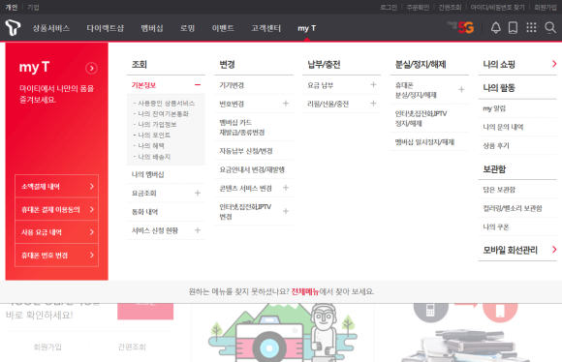The height and width of the screenshot is (362, 562).
Task: Expand the 휴대폰 분실/정지/해제 section
Action: pos(461,89)
